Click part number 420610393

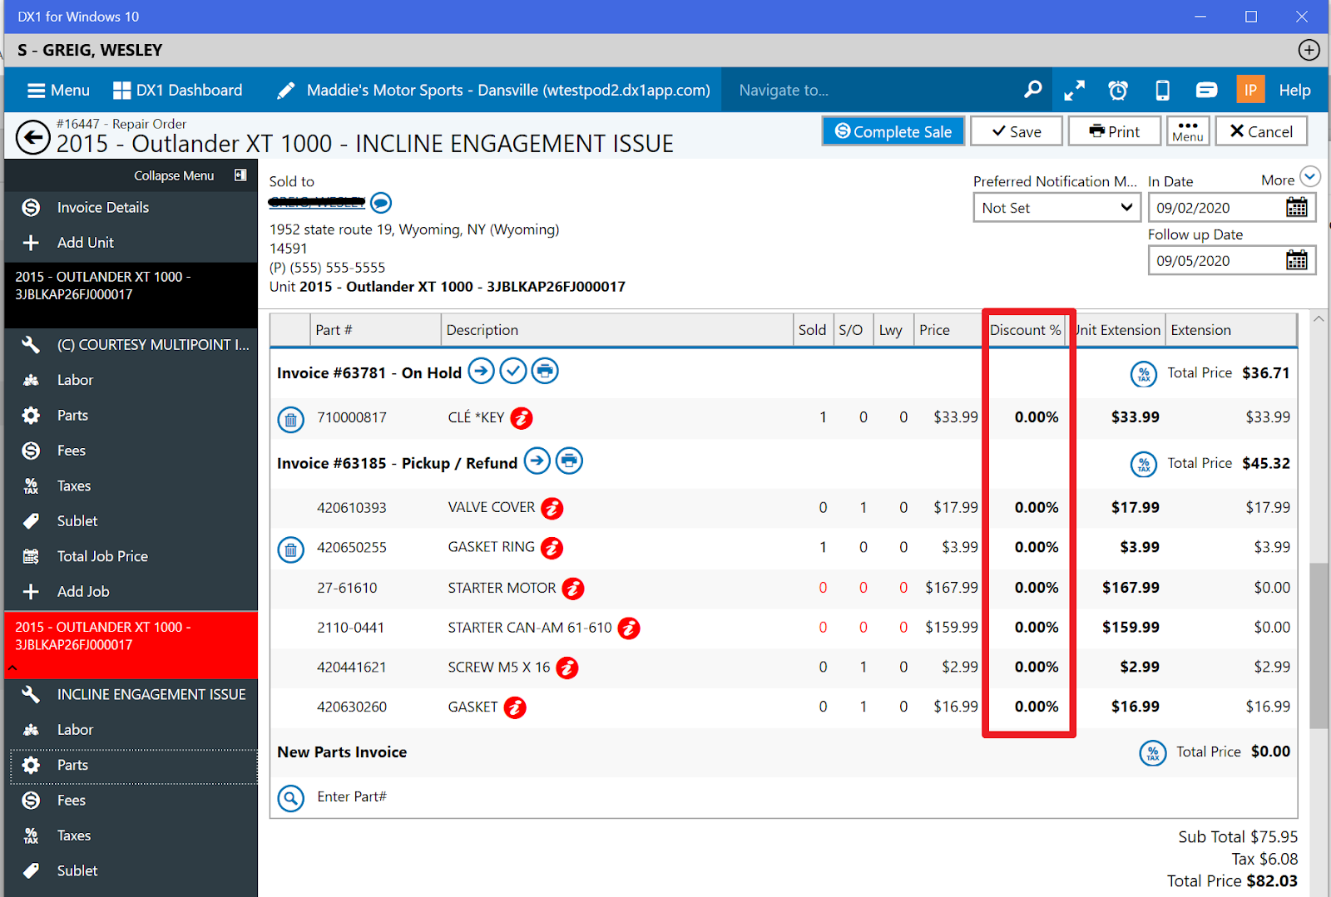click(352, 508)
